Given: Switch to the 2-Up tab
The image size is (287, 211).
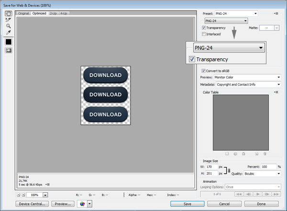Looking at the screenshot, I should tap(53, 13).
